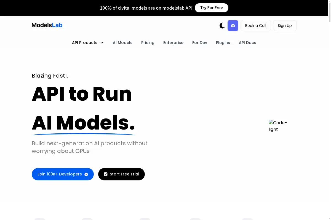Open API Docs from the navigation
The image size is (331, 220).
(247, 43)
